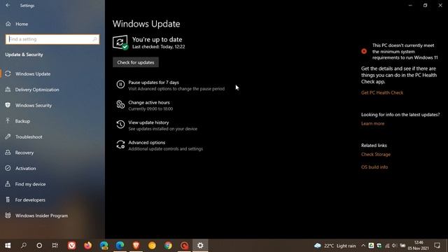Click the network icon in system tray
Viewport: 448px width, 252px height.
(x=387, y=246)
